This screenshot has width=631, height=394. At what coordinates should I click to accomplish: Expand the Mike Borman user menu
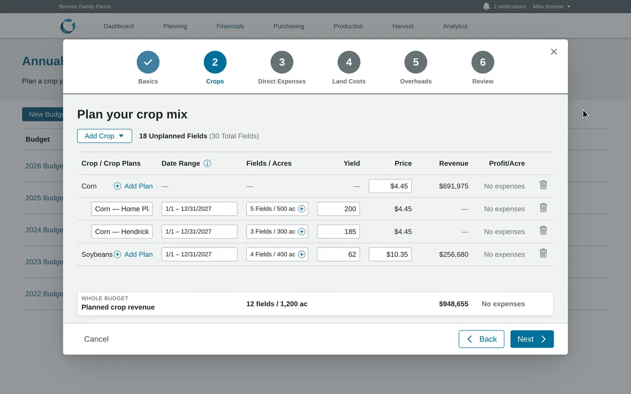coord(552,7)
